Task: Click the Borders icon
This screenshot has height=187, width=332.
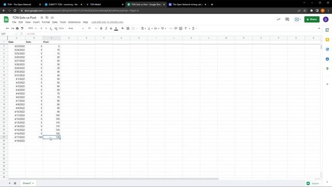Action: [x=128, y=29]
